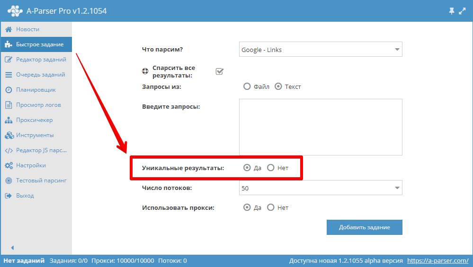Click the list icon for Очередь заданий

pos(9,75)
